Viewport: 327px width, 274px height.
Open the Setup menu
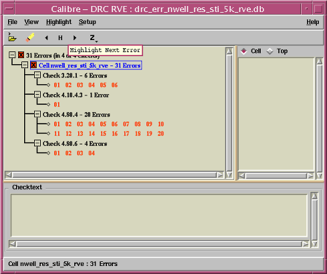pyautogui.click(x=88, y=22)
